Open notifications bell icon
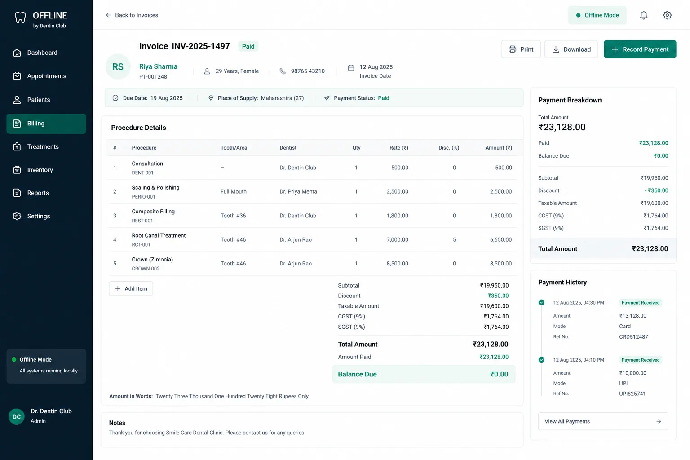Viewport: 690px width, 460px height. pos(644,15)
